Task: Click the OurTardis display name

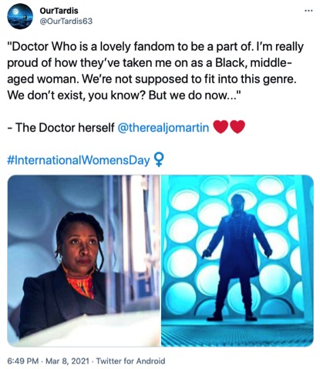Action: click(59, 11)
